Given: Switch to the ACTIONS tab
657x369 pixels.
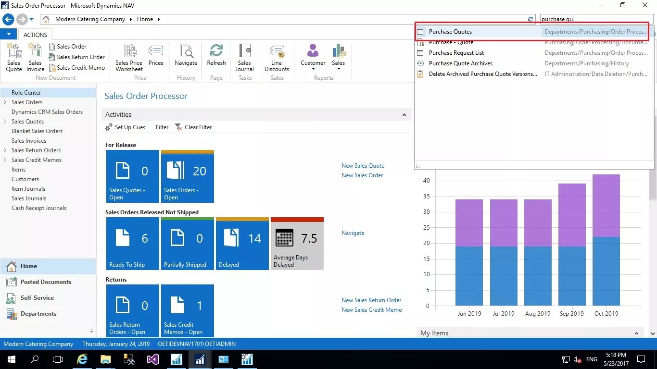Looking at the screenshot, I should [35, 34].
